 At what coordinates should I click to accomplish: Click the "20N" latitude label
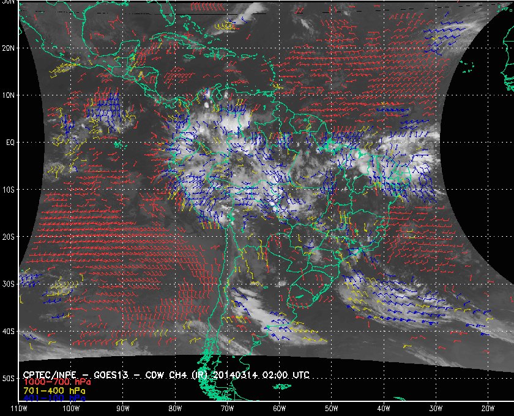click(x=9, y=48)
